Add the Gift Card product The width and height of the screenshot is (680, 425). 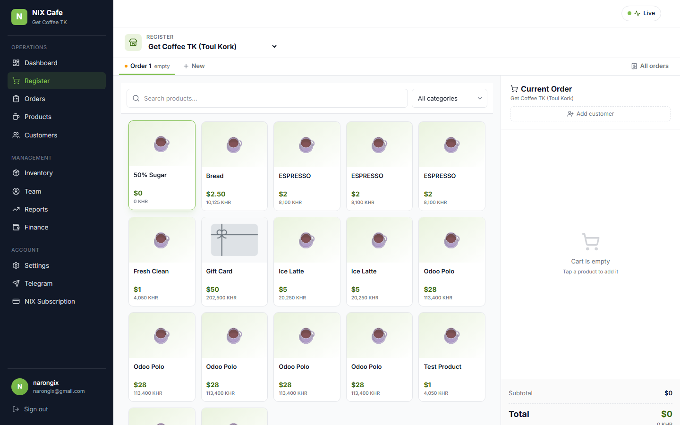[x=234, y=262]
